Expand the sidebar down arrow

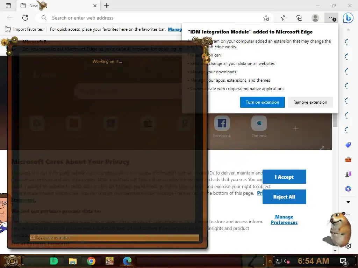pos(348,202)
